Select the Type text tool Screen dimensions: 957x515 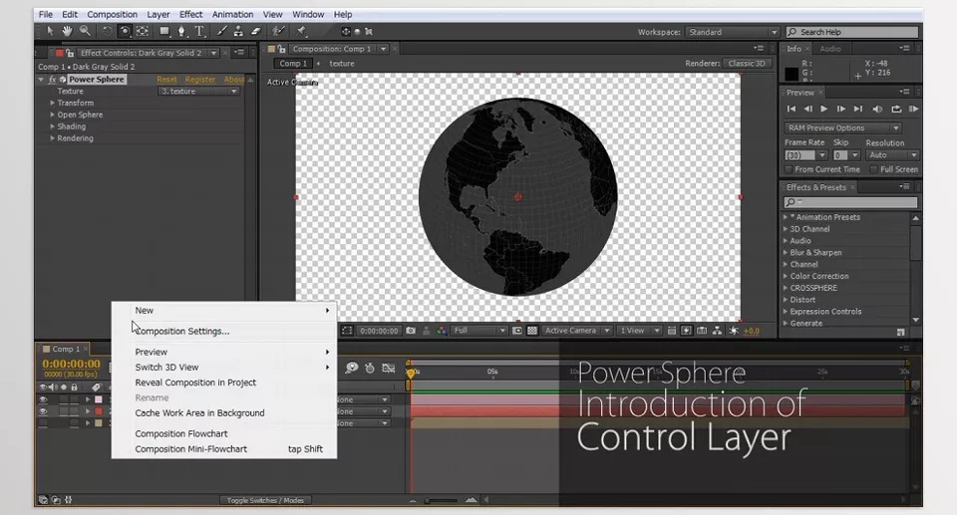[x=199, y=31]
